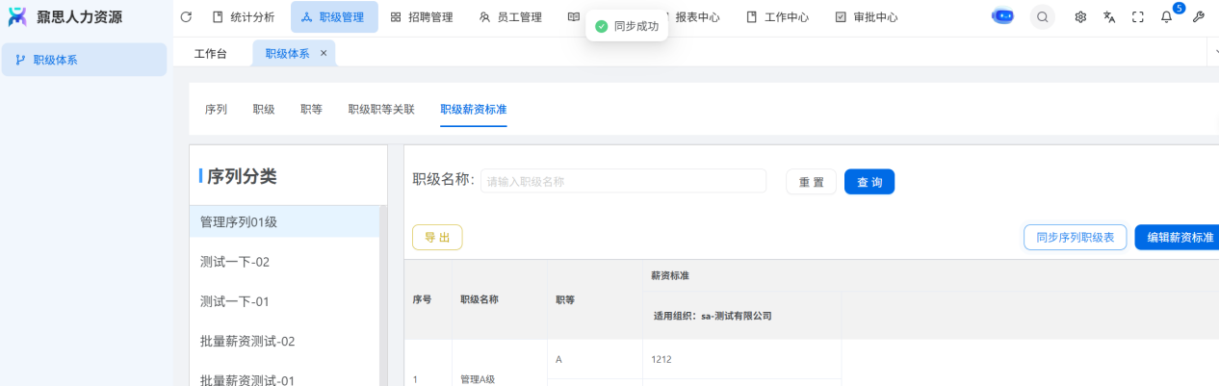Click the series list vertical scrollbar
The width and height of the screenshot is (1219, 386).
(x=383, y=289)
